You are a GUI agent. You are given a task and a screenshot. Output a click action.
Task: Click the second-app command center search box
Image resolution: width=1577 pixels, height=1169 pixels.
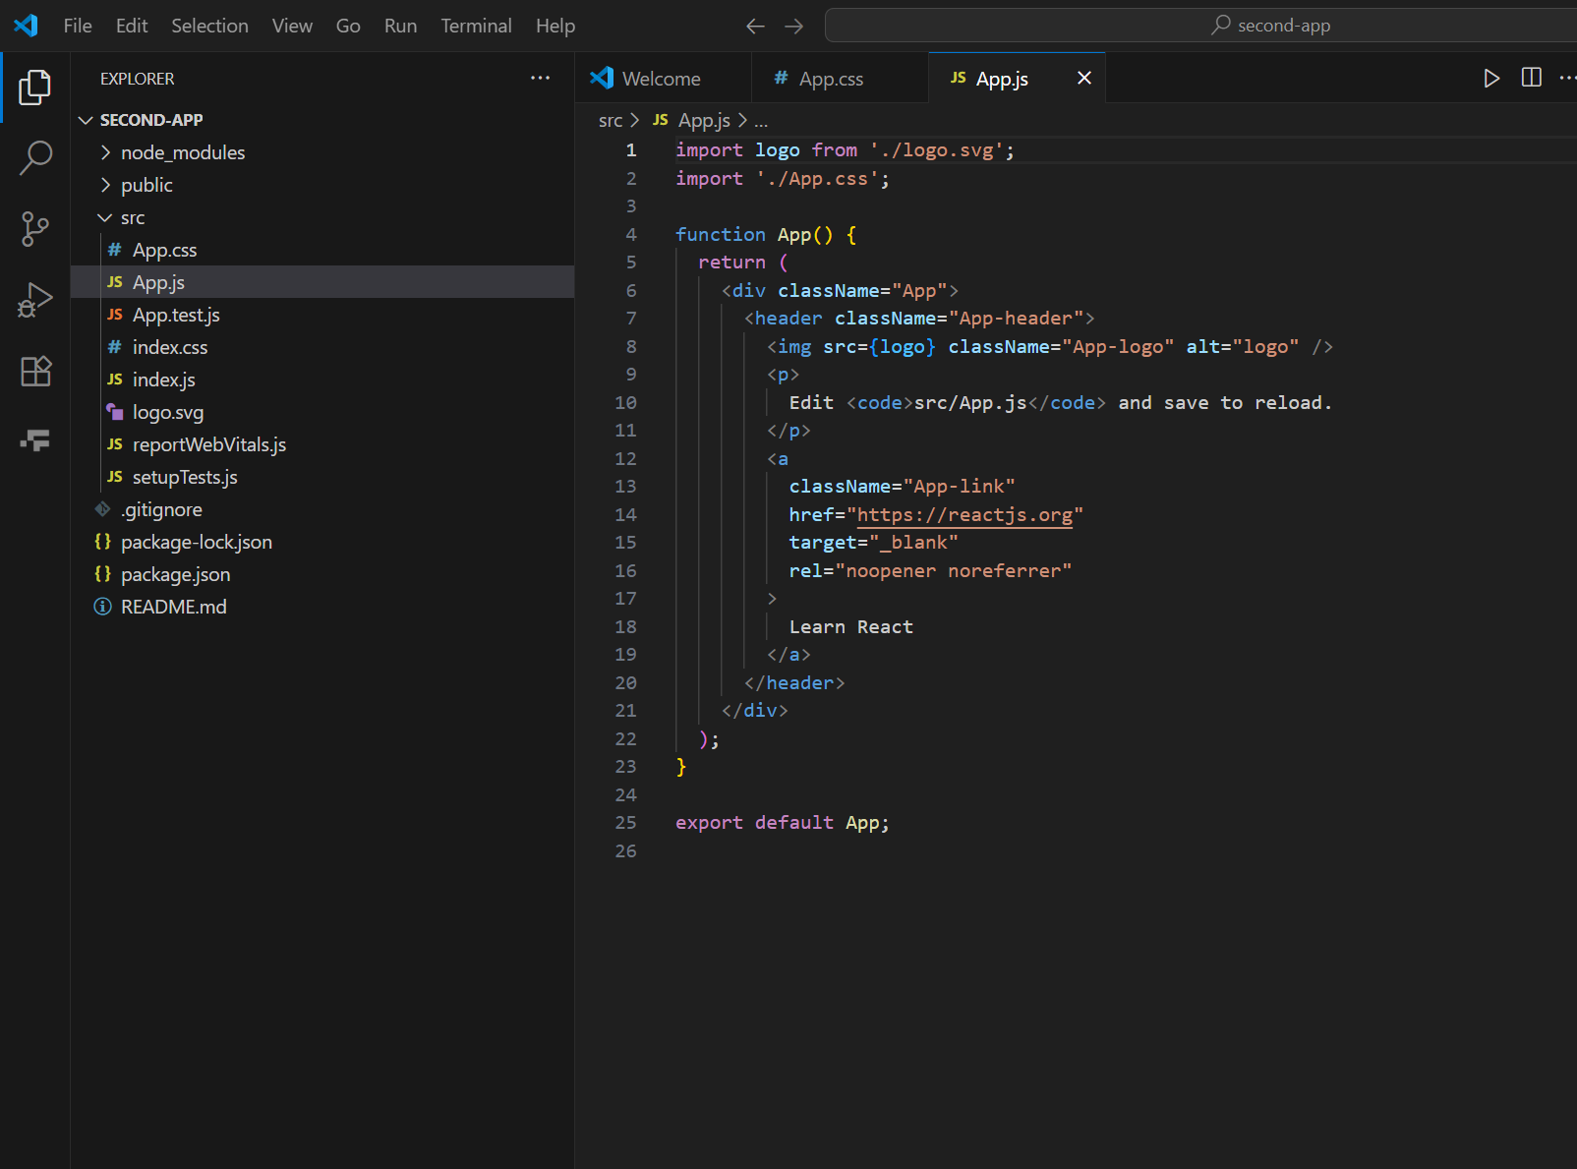tap(1201, 26)
